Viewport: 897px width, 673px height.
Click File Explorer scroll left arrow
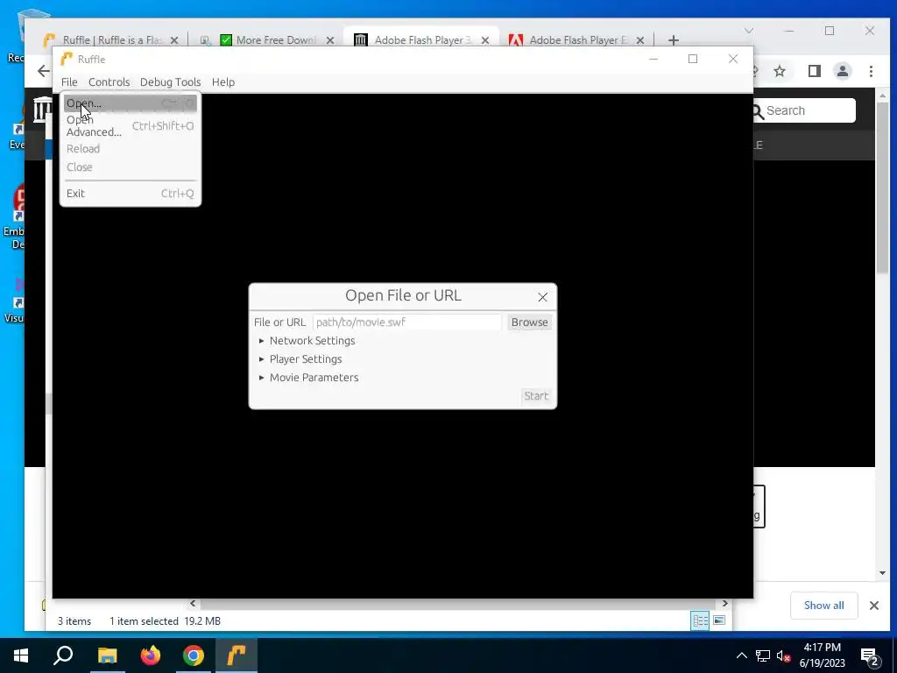click(193, 603)
